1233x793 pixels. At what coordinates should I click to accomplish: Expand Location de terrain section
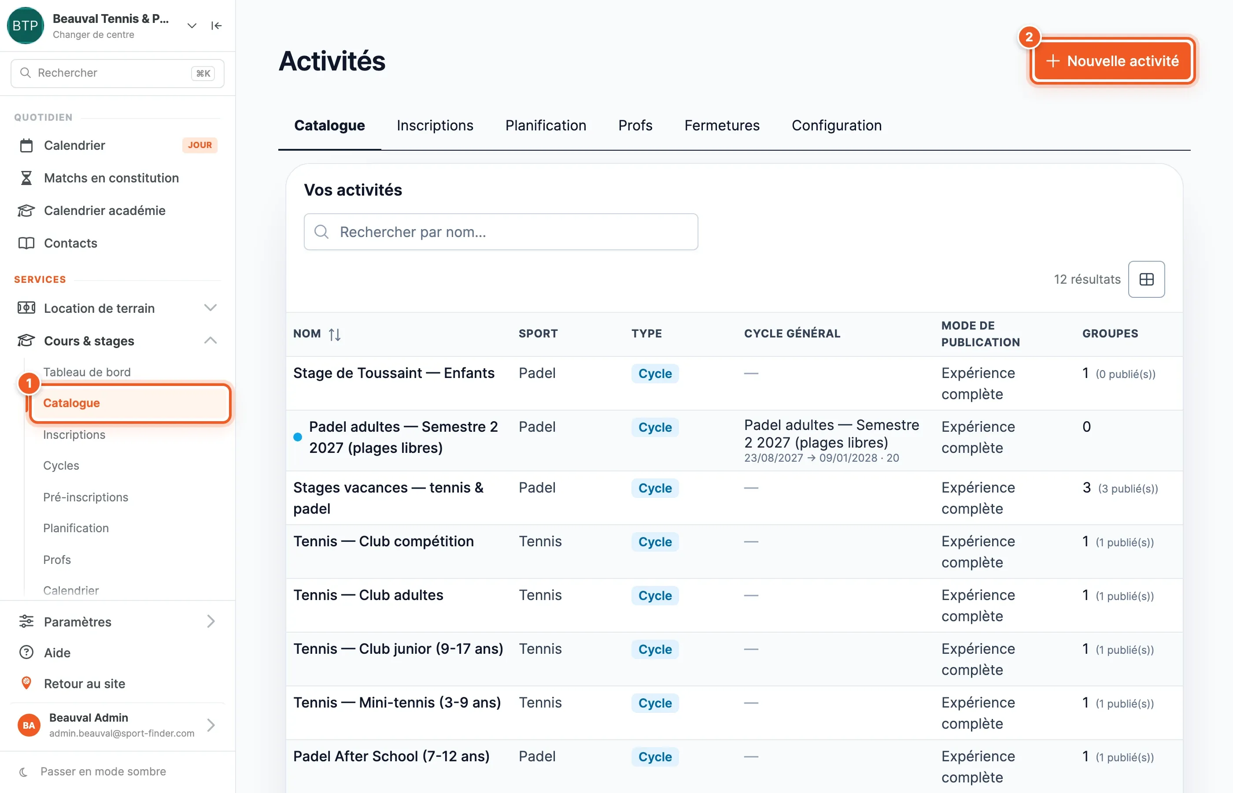coord(117,308)
